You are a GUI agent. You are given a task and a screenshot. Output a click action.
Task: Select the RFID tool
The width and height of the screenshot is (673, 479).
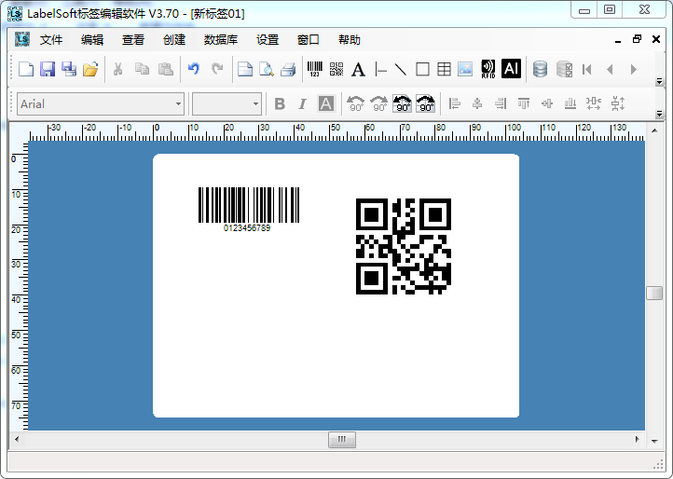(488, 69)
